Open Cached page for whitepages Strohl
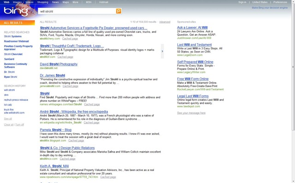This screenshot has height=183, width=295. point(92,104)
